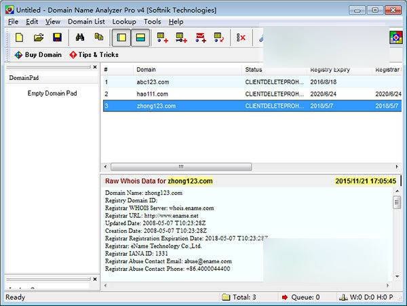Toggle the vertical split layout button
Image resolution: width=407 pixels, height=306 pixels.
pyautogui.click(x=122, y=37)
